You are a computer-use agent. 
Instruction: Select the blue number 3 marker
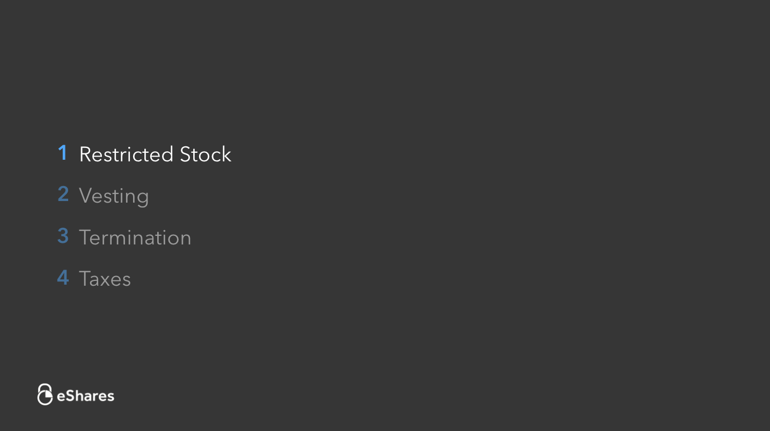pyautogui.click(x=63, y=236)
